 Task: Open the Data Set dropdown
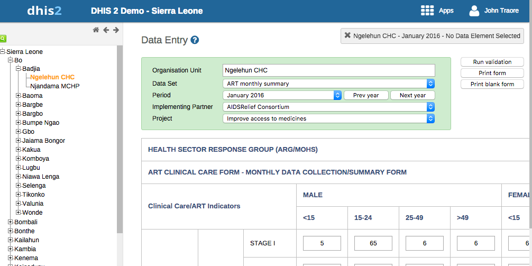pos(328,84)
